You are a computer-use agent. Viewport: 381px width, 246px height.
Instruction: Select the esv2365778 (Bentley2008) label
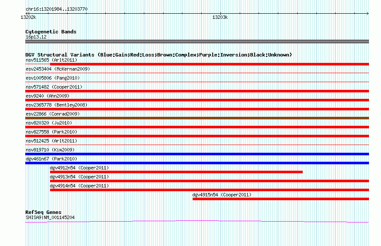pyautogui.click(x=57, y=105)
